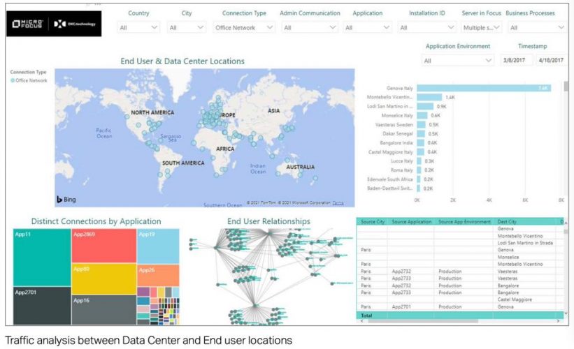The height and width of the screenshot is (349, 574).
Task: Click the Total row of the table
Action: click(460, 315)
